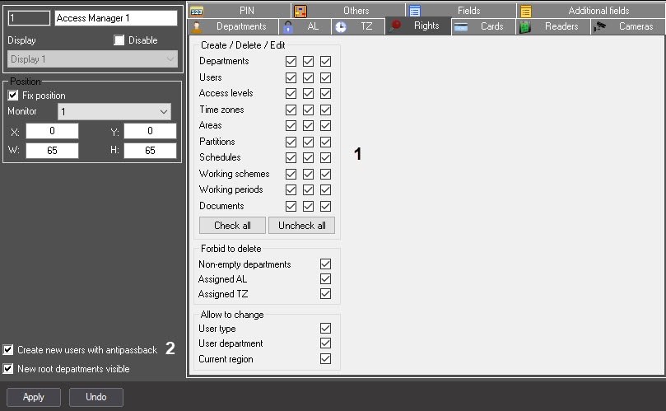Click the Uncheck all button
The width and height of the screenshot is (666, 411).
(x=301, y=225)
